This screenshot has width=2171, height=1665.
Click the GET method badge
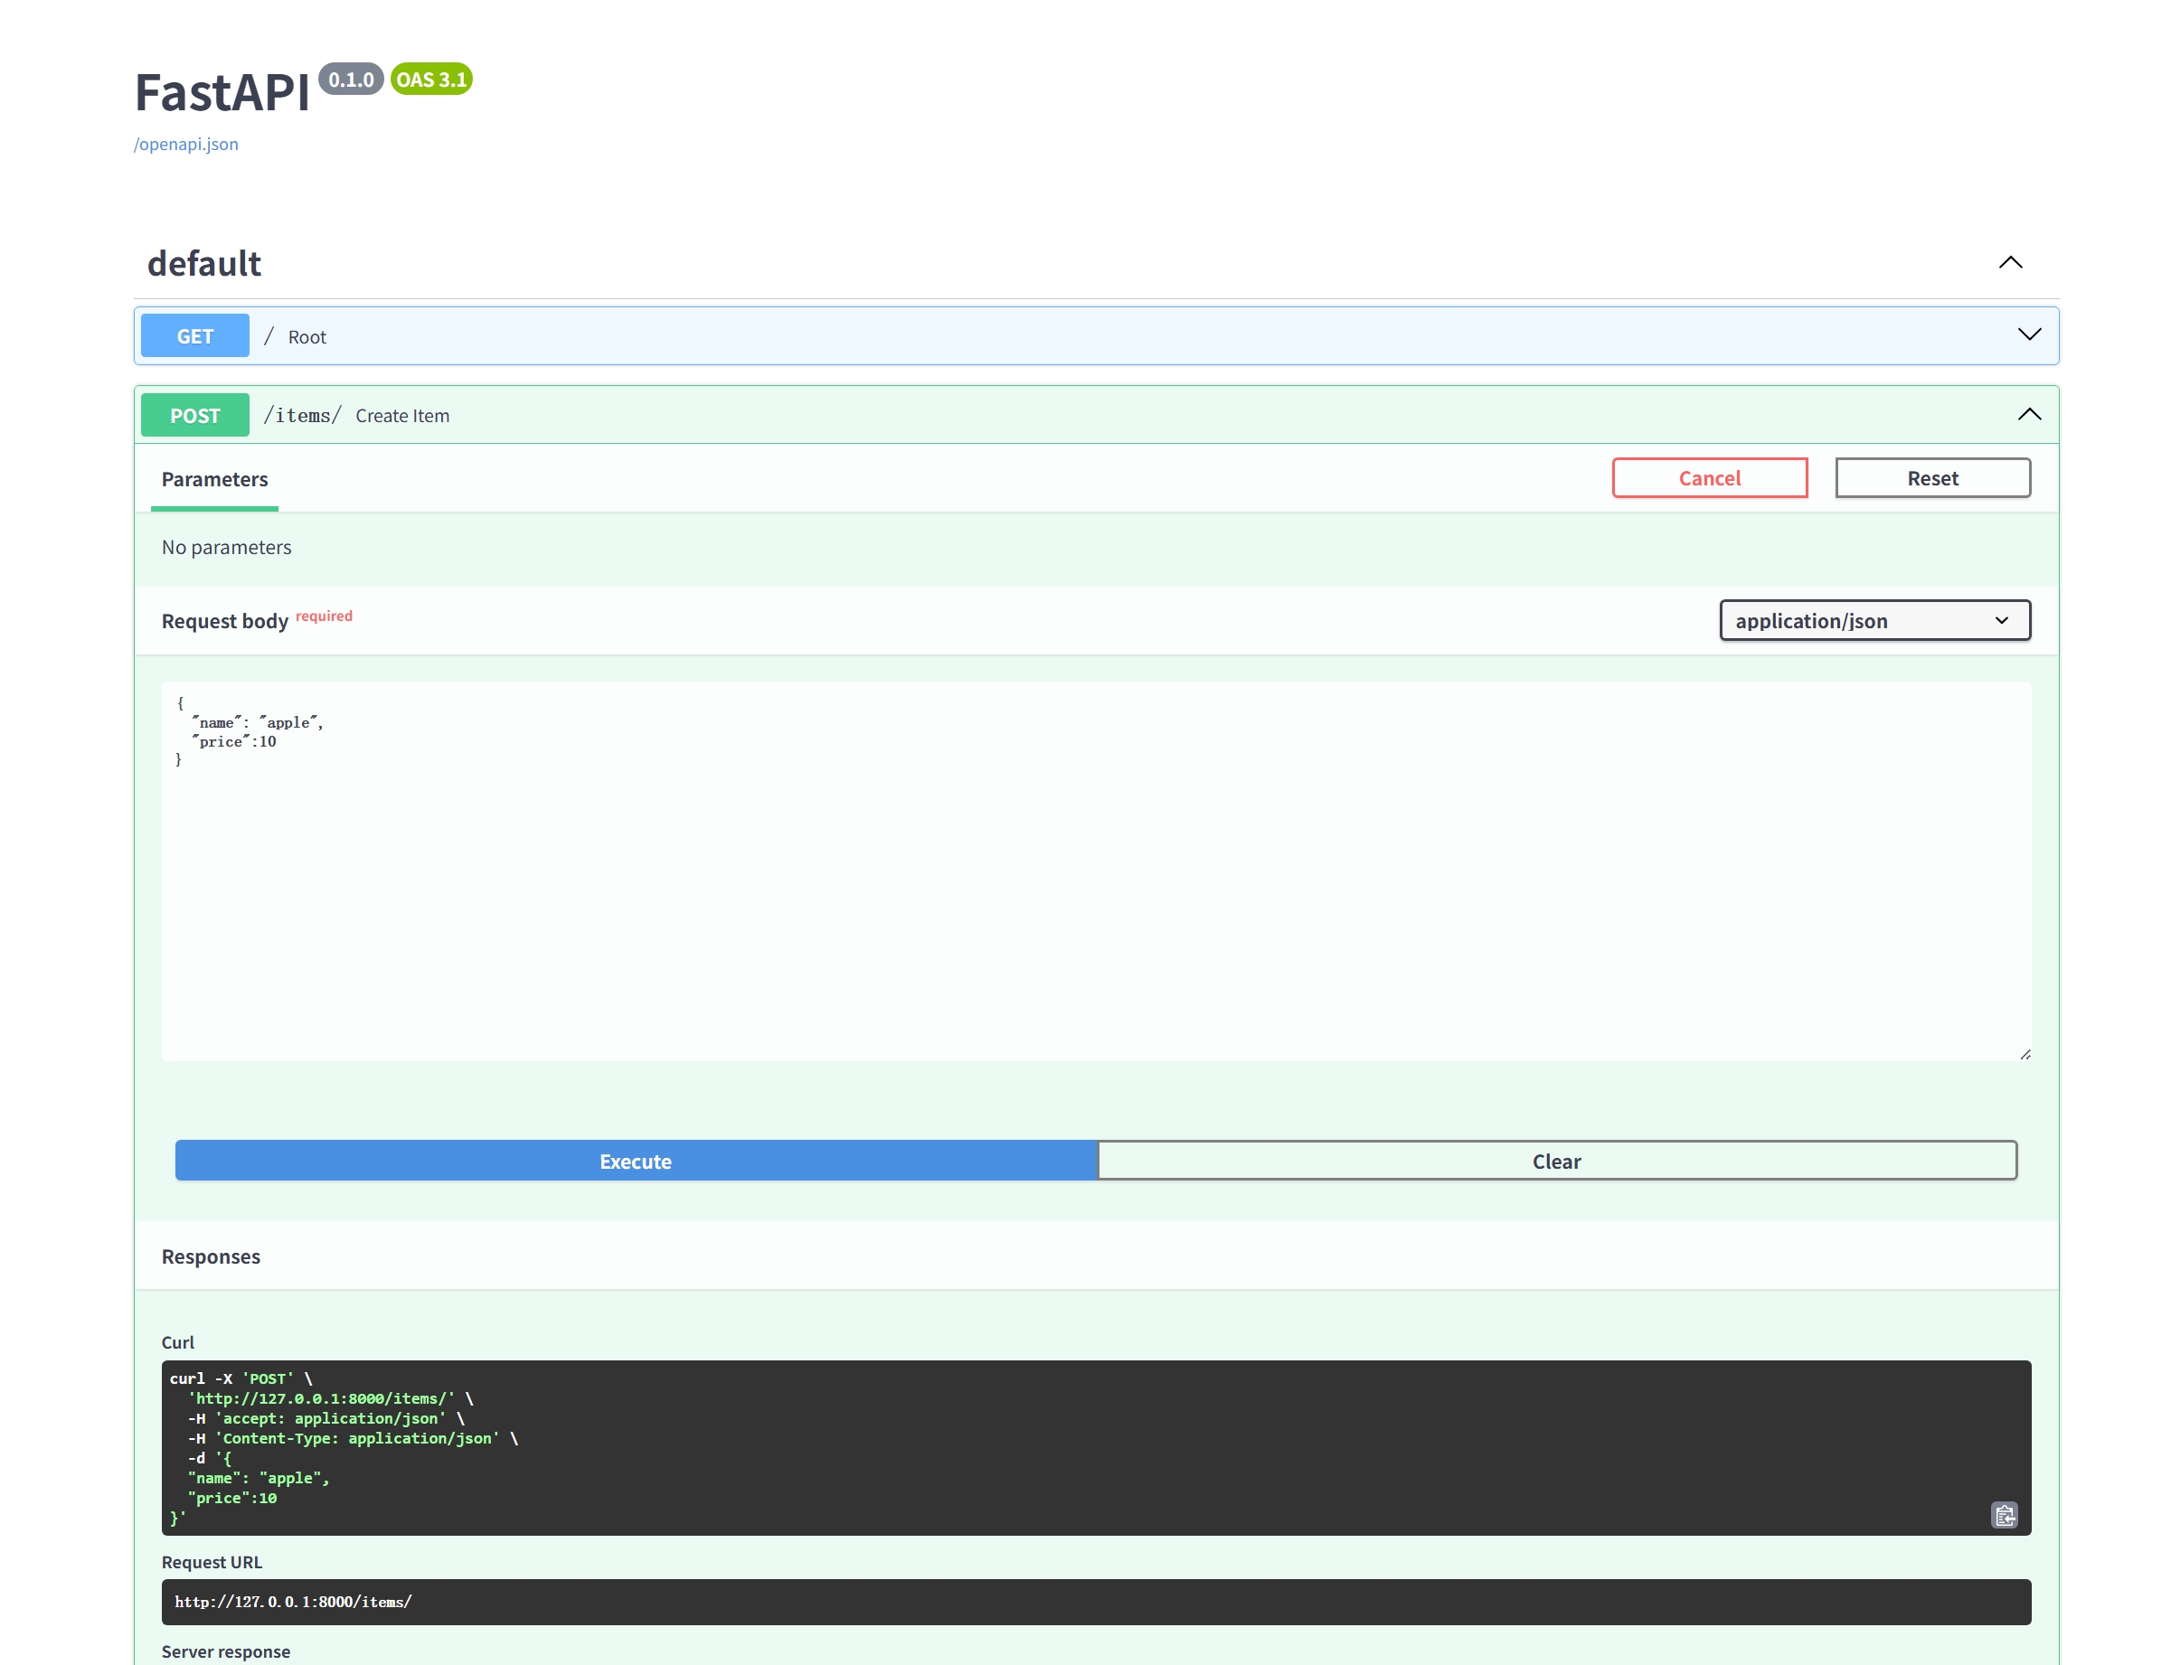pyautogui.click(x=195, y=336)
